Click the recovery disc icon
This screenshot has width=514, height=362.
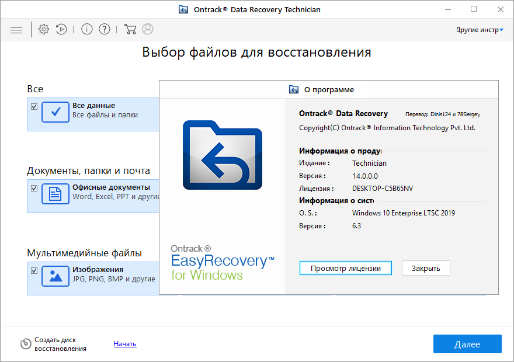coord(26,344)
